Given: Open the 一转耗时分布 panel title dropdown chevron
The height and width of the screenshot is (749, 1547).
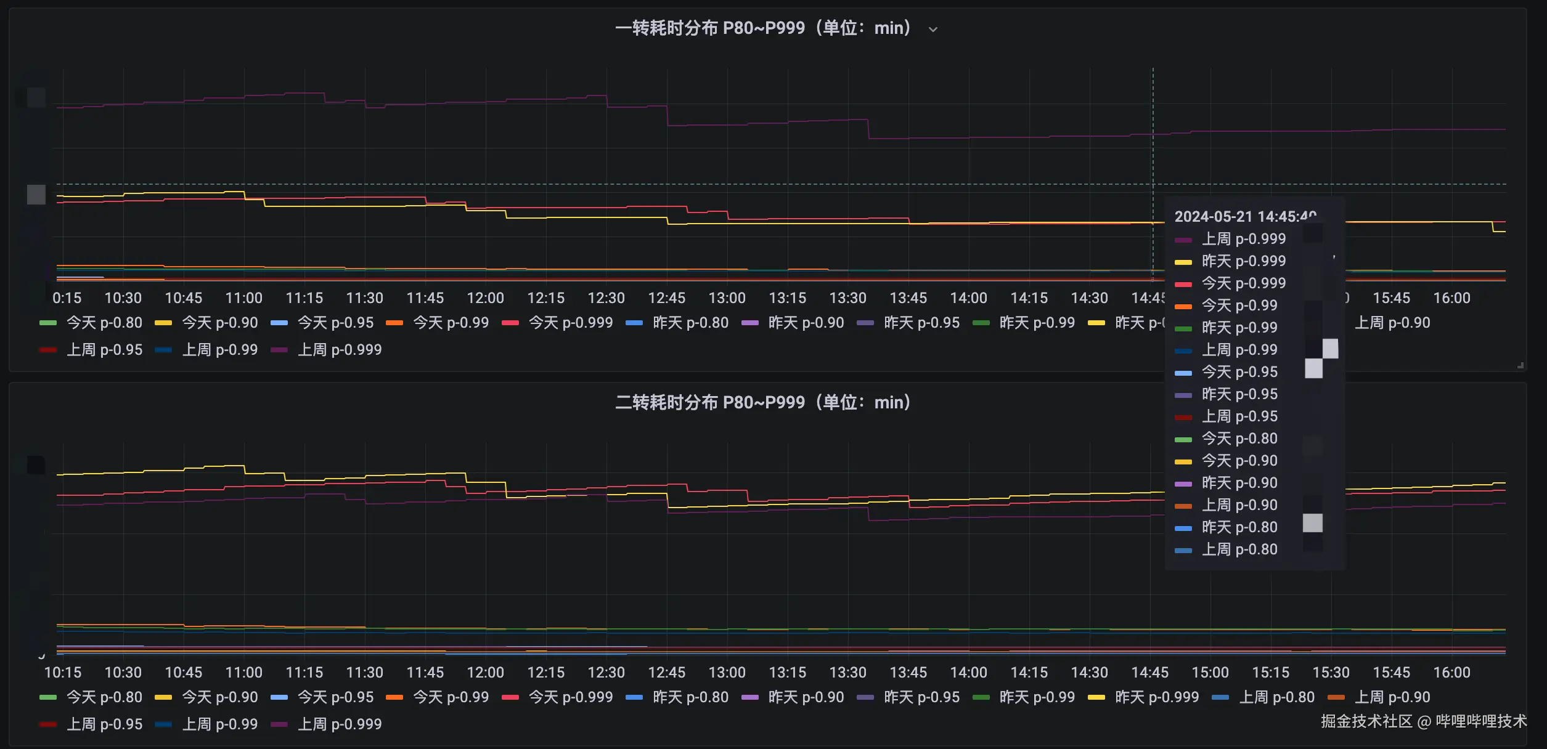Looking at the screenshot, I should click(933, 30).
